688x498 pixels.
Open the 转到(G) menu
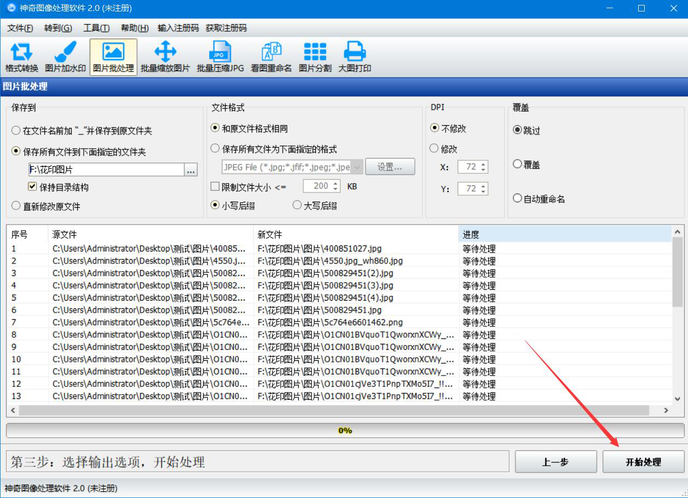click(x=58, y=28)
